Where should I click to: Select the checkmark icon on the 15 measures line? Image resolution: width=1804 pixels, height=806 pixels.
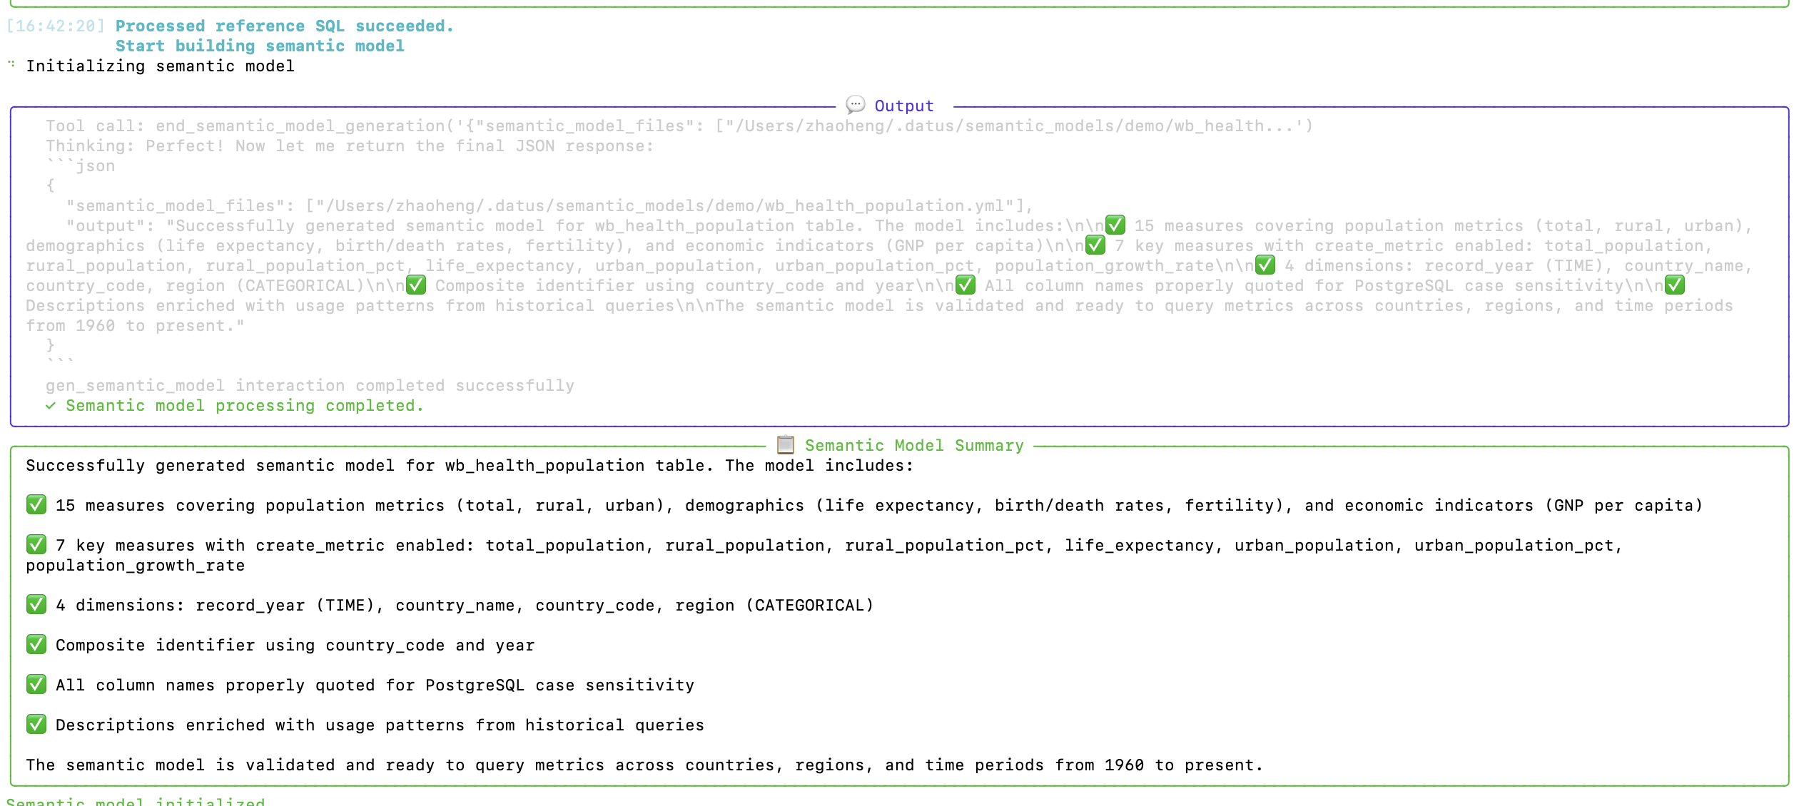(36, 505)
